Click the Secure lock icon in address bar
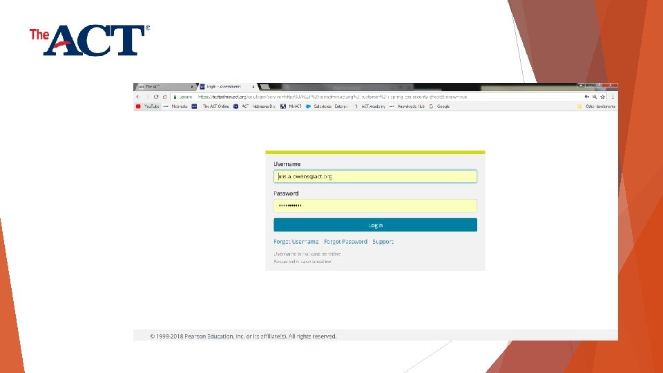Viewport: 663px width, 373px height. (x=175, y=97)
